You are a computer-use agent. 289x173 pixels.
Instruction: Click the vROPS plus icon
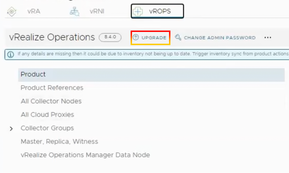tap(137, 12)
